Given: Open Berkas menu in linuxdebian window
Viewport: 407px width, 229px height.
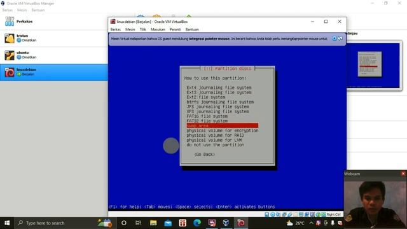Looking at the screenshot, I should point(116,29).
